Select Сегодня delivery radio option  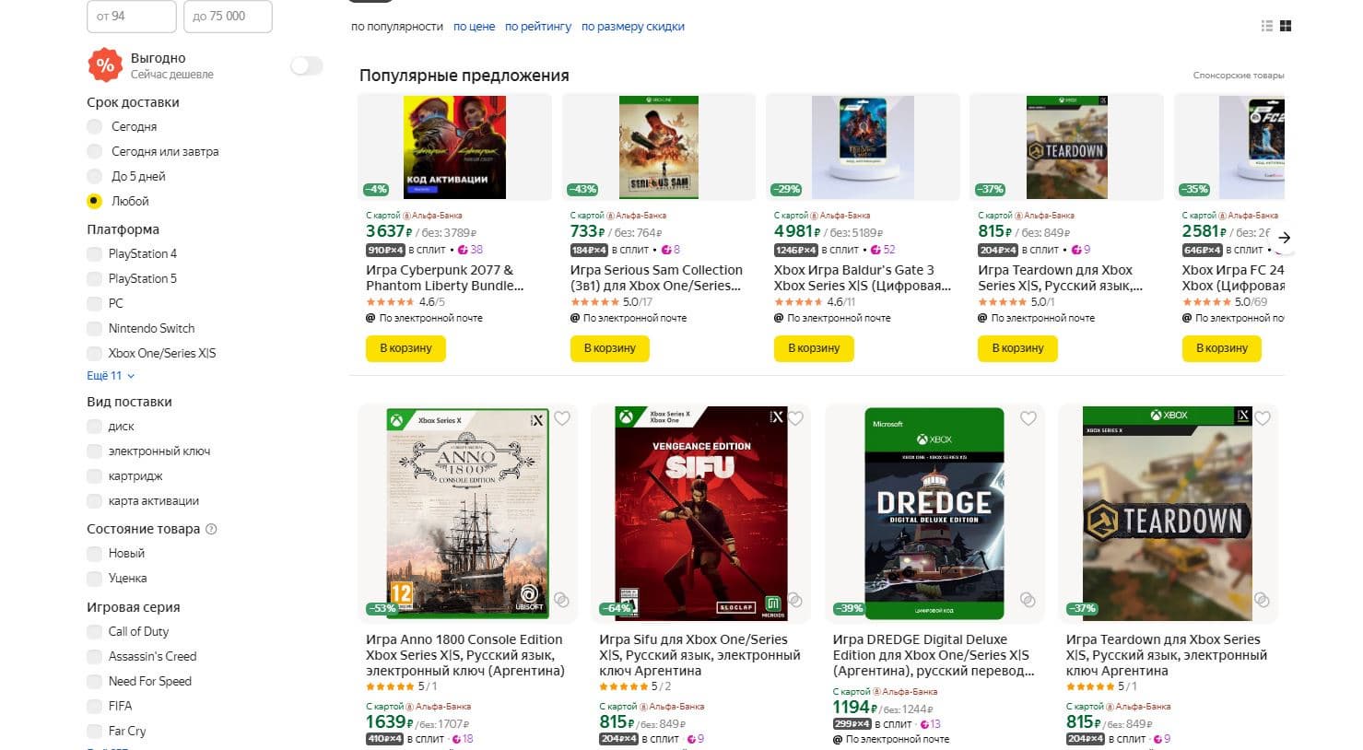94,126
